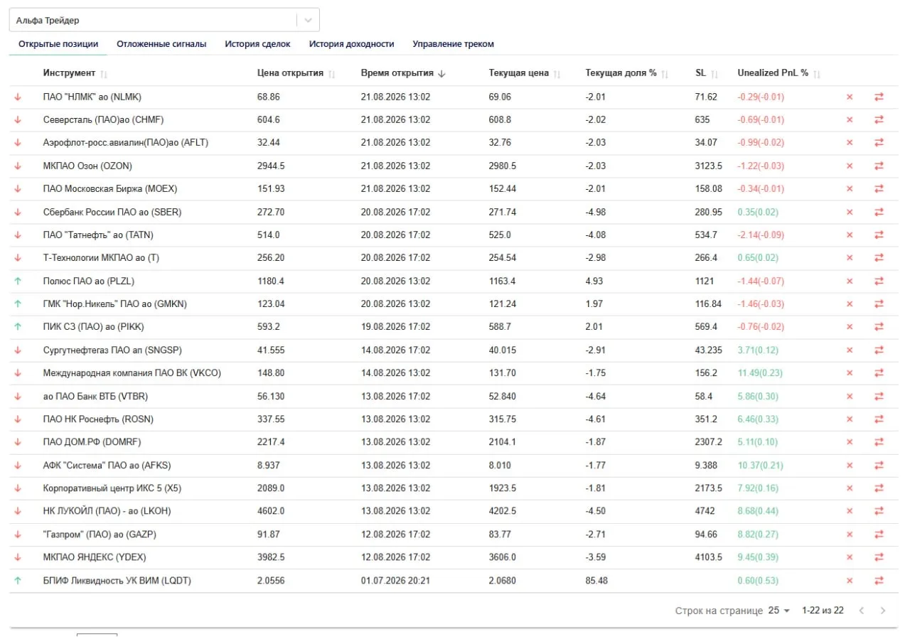Click the 1-22 из 22 pagination text

823,611
